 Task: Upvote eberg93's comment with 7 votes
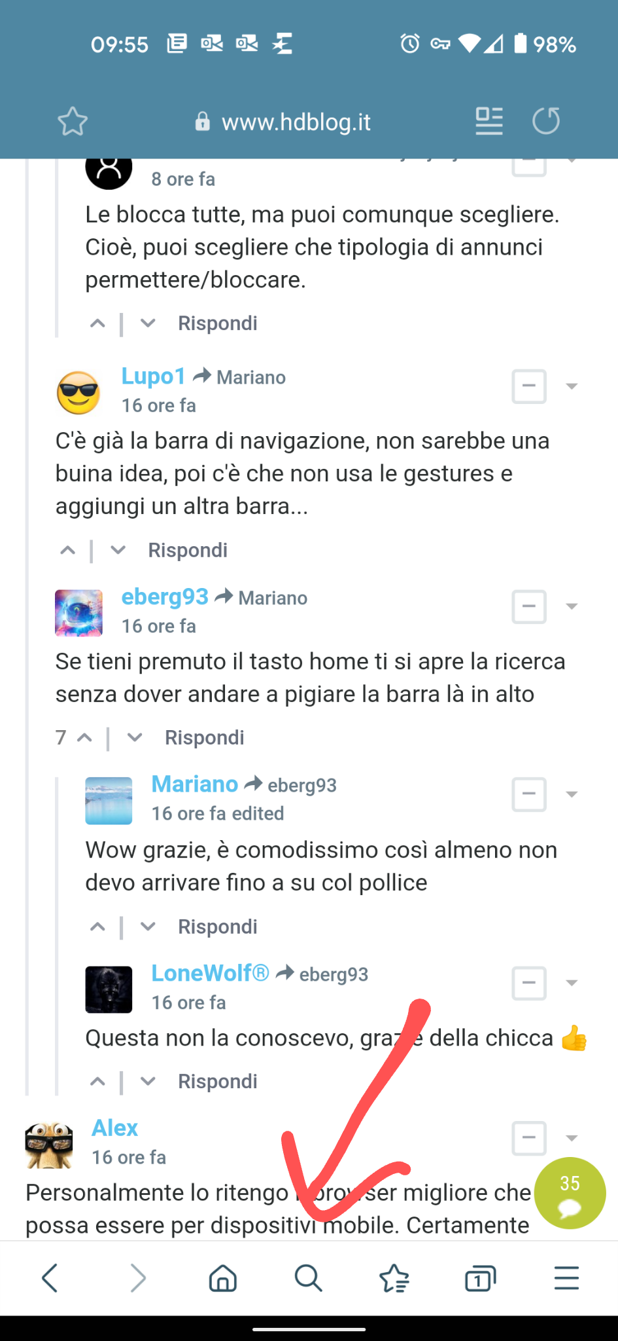pyautogui.click(x=84, y=738)
